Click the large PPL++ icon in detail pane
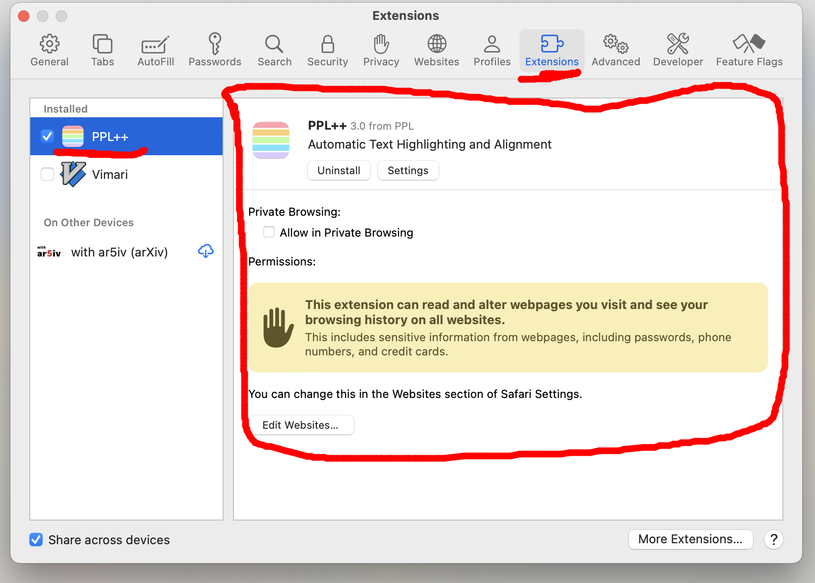 271,140
